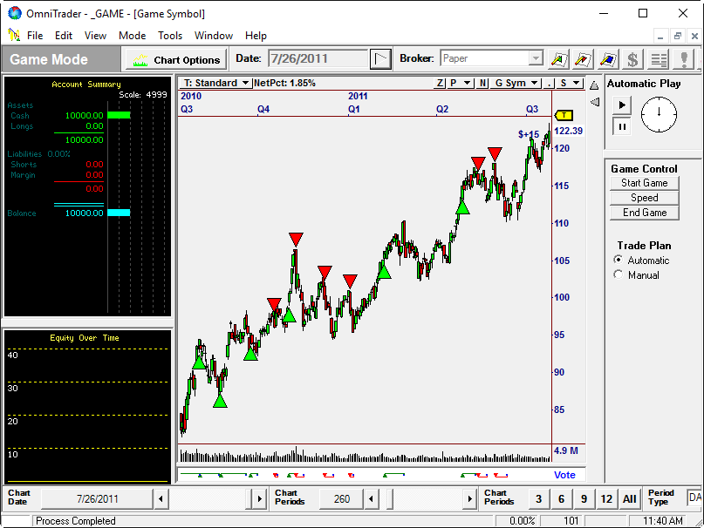704x528 pixels.
Task: Open the Help menu
Action: [x=256, y=36]
